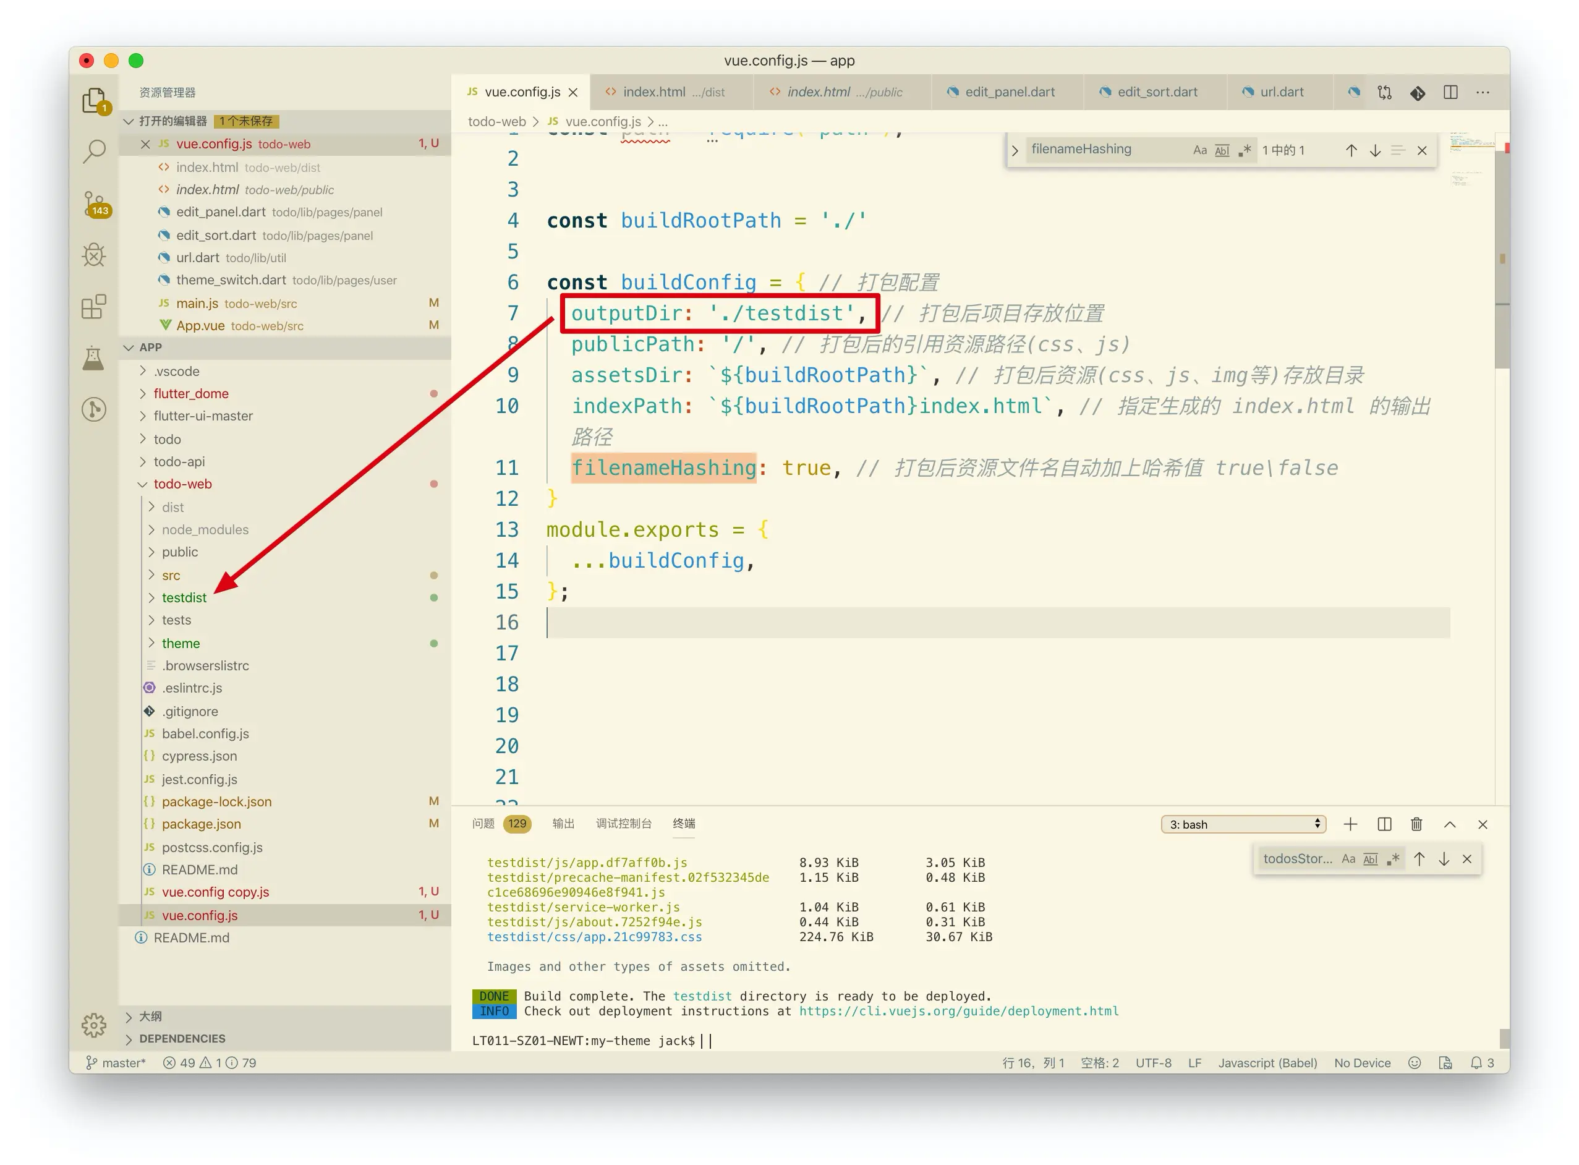This screenshot has width=1579, height=1165.
Task: Open the cli.vuejs.org deployment link in the terminal
Action: point(959,1011)
